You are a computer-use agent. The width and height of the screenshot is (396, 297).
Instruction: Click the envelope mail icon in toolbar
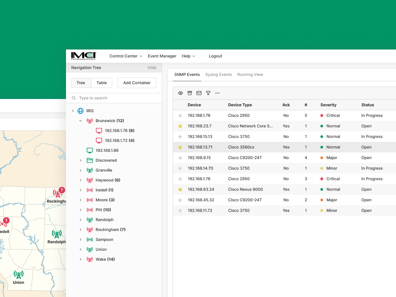click(199, 93)
